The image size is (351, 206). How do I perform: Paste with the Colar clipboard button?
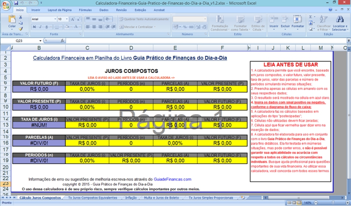(x=12, y=22)
